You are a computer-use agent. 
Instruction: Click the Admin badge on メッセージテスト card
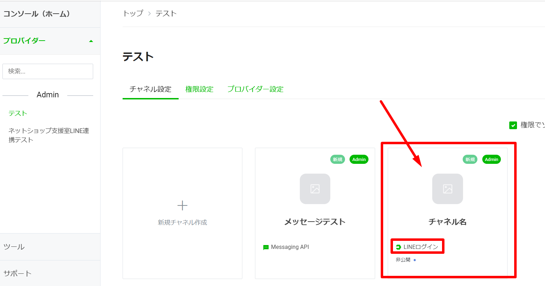(359, 160)
